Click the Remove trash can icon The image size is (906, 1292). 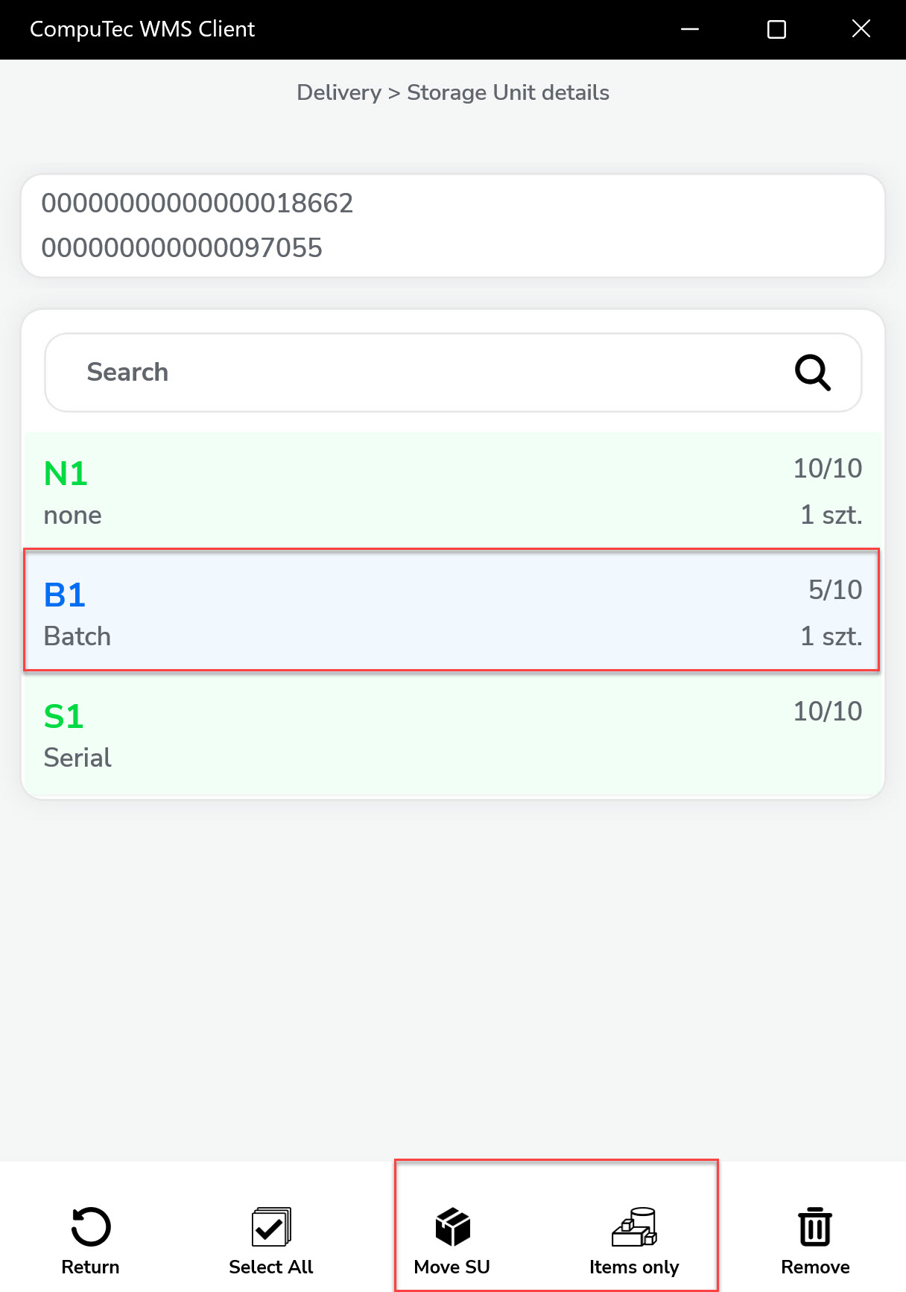click(x=815, y=1226)
